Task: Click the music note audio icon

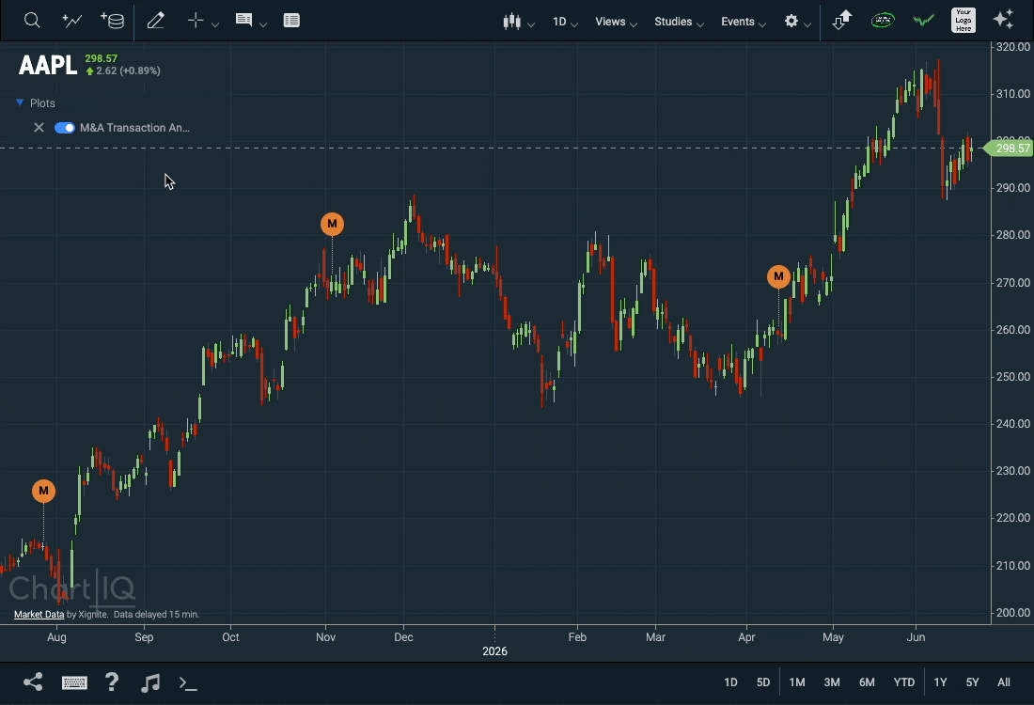Action: [150, 682]
